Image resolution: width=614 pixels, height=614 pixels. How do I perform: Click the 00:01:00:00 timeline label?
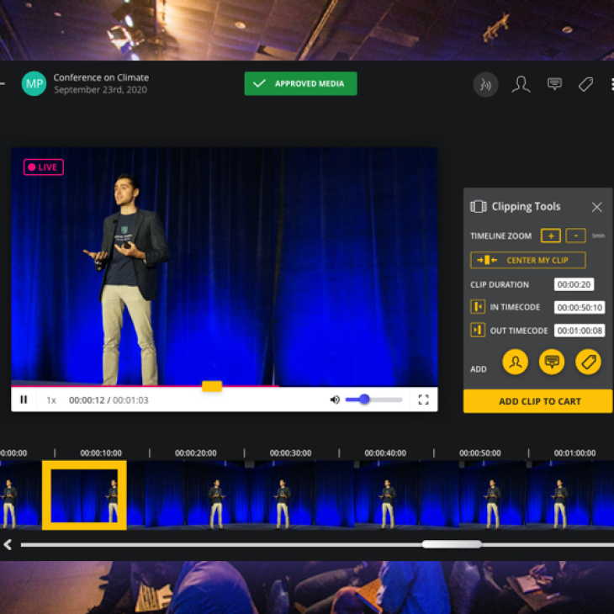[574, 453]
